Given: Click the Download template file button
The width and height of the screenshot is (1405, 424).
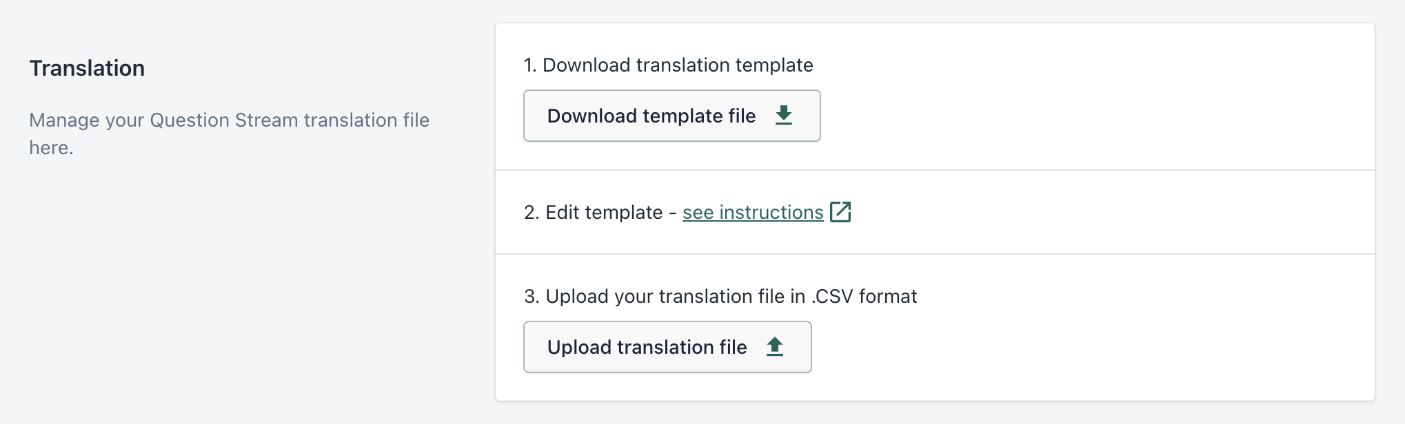Looking at the screenshot, I should [x=671, y=116].
